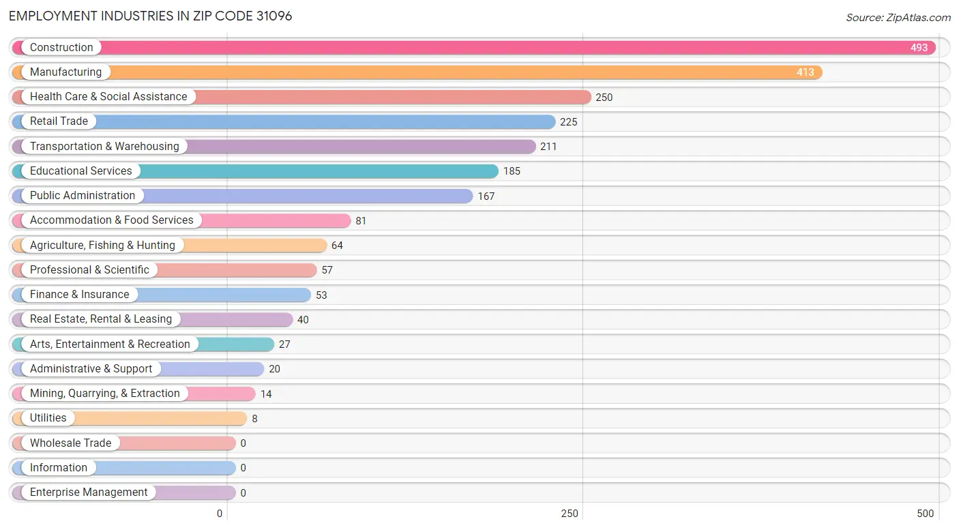Click the 0 value beside Wholesale Trade bar
Image resolution: width=959 pixels, height=530 pixels.
tap(243, 443)
